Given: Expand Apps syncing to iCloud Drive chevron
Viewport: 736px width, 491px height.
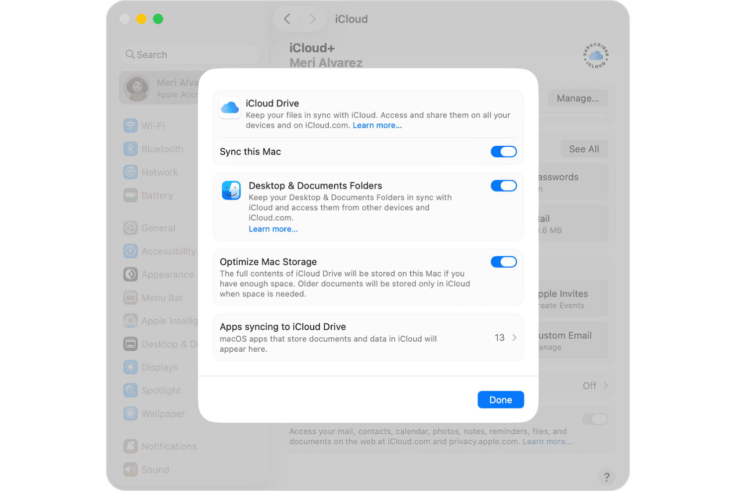Looking at the screenshot, I should coord(514,338).
